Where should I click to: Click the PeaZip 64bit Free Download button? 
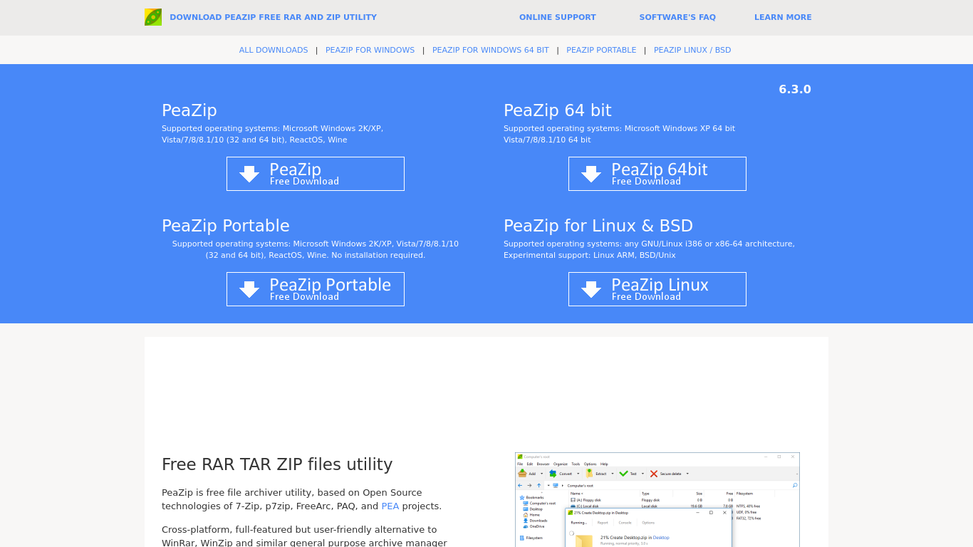(657, 173)
